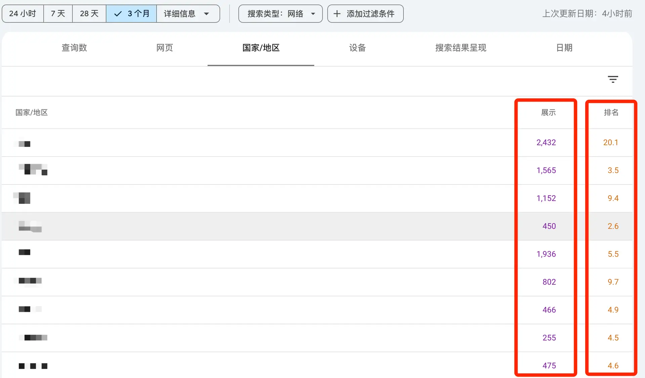Click the highlighted row showing 450

(x=317, y=226)
